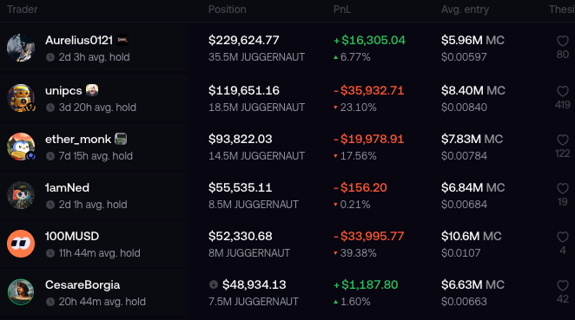The image size is (575, 320).
Task: Click position value $55,535.11
Action: click(x=241, y=187)
